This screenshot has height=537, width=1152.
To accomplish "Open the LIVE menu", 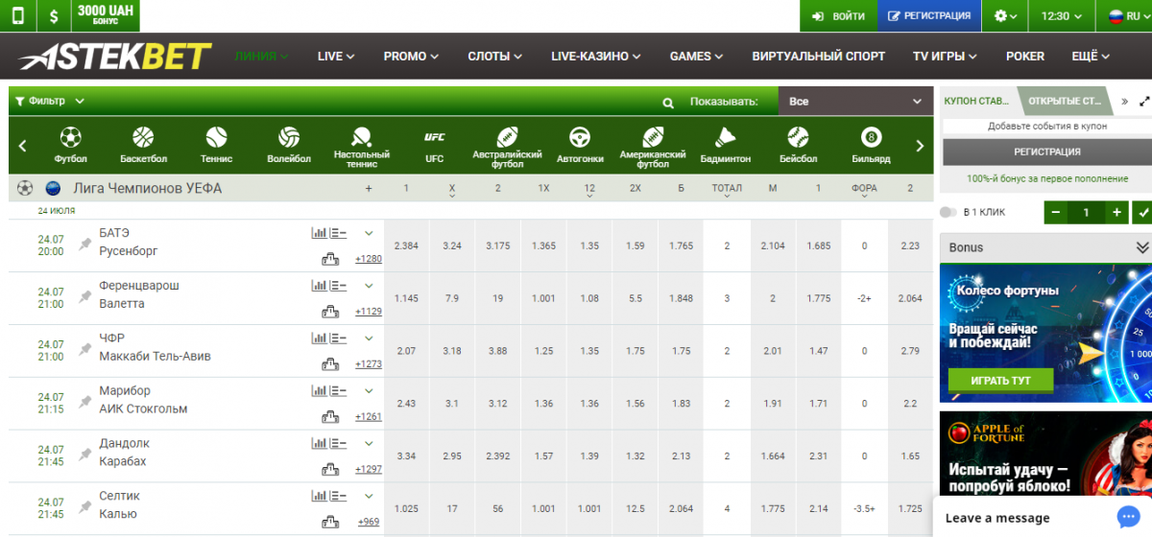I will click(x=336, y=57).
